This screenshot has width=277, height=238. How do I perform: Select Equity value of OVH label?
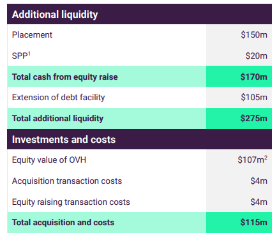point(49,160)
